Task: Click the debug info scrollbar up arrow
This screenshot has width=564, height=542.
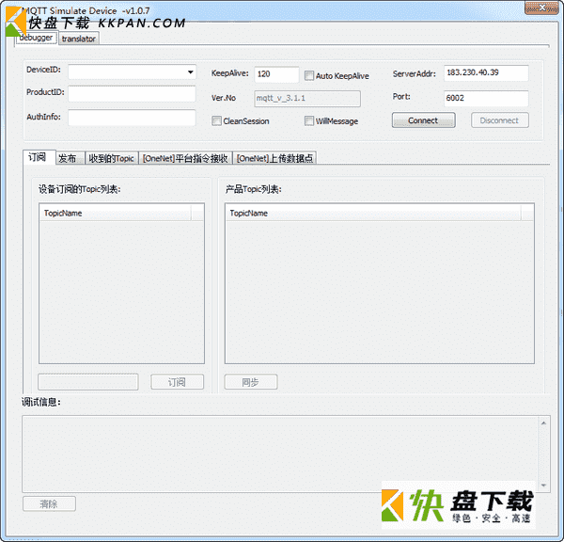Action: click(x=543, y=423)
